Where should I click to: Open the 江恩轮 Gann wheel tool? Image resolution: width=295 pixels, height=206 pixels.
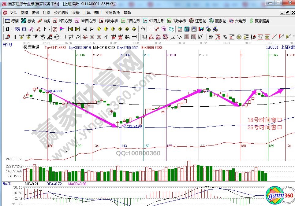coord(202,21)
